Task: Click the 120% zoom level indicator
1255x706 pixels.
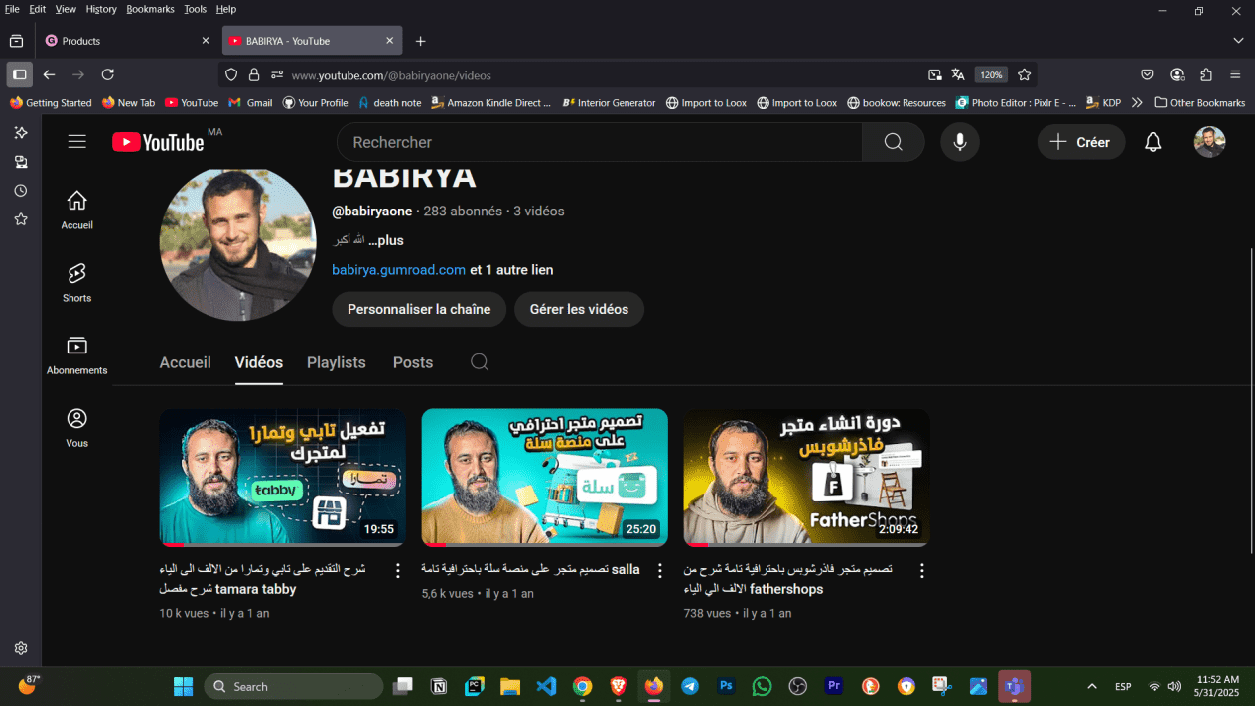Action: [x=991, y=74]
